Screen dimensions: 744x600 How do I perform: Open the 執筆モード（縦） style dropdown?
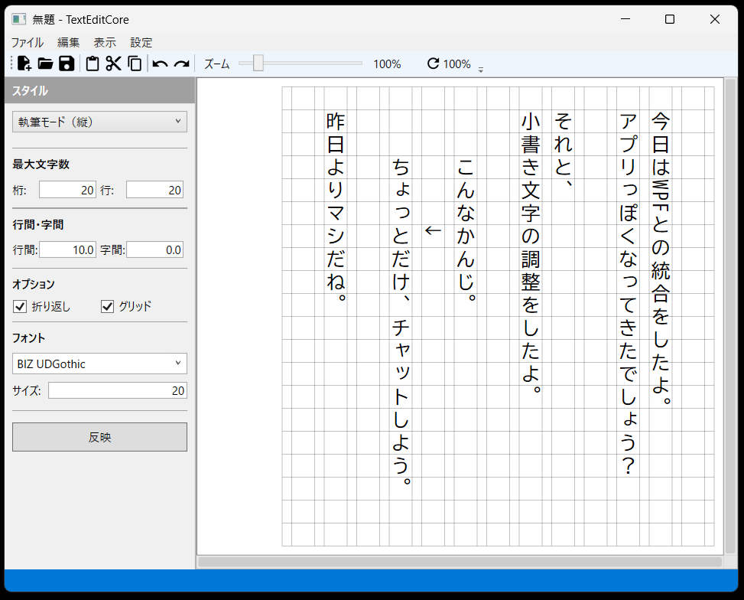click(99, 122)
